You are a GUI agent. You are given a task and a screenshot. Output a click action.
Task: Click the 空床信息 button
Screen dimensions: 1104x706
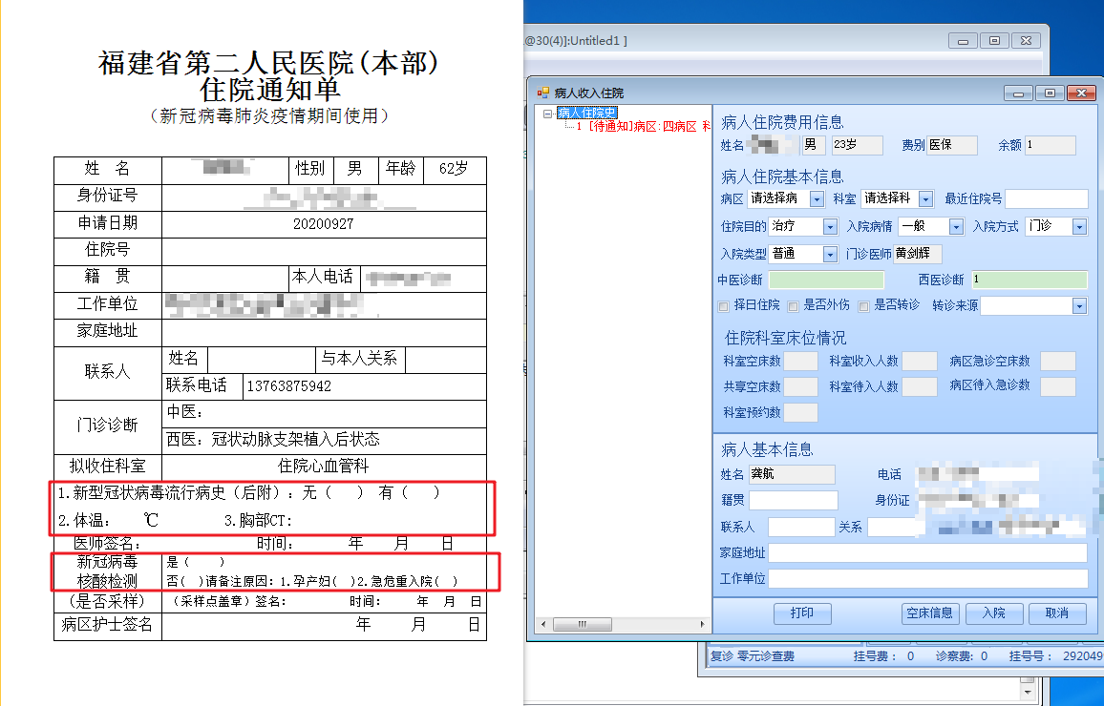(x=929, y=613)
